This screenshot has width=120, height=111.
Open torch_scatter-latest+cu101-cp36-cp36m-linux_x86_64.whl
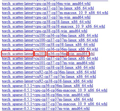pyautogui.click(x=50, y=49)
